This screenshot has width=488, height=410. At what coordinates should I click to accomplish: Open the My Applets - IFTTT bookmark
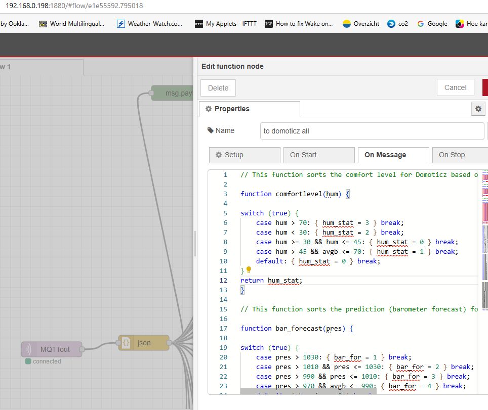(x=226, y=24)
